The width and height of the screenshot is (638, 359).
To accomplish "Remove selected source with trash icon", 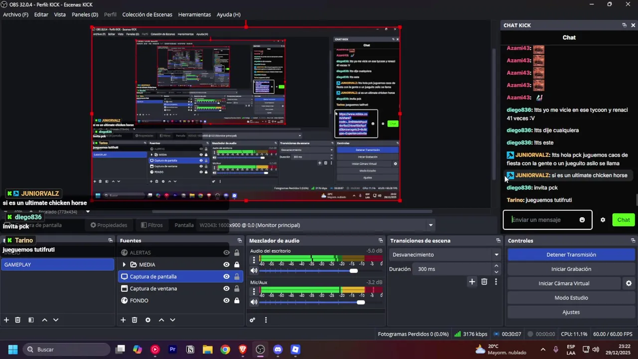I will tap(135, 320).
